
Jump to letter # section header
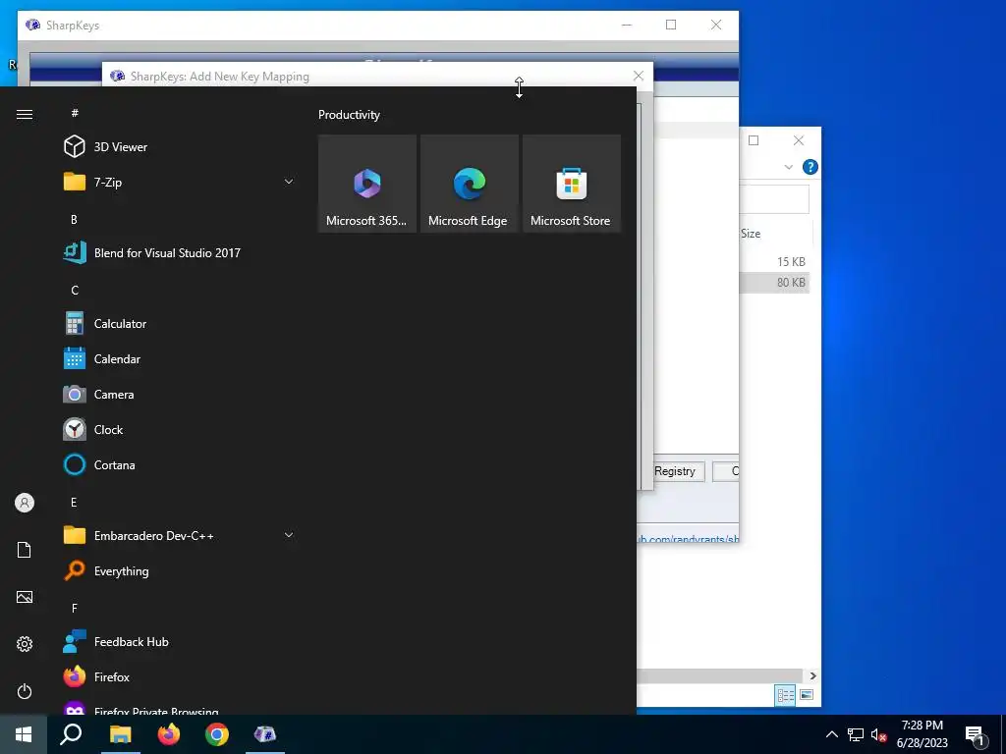click(75, 113)
